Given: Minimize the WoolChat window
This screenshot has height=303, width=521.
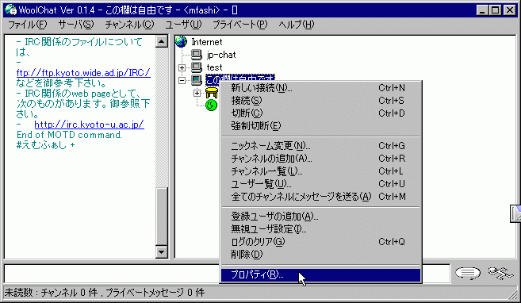Looking at the screenshot, I should [x=483, y=10].
